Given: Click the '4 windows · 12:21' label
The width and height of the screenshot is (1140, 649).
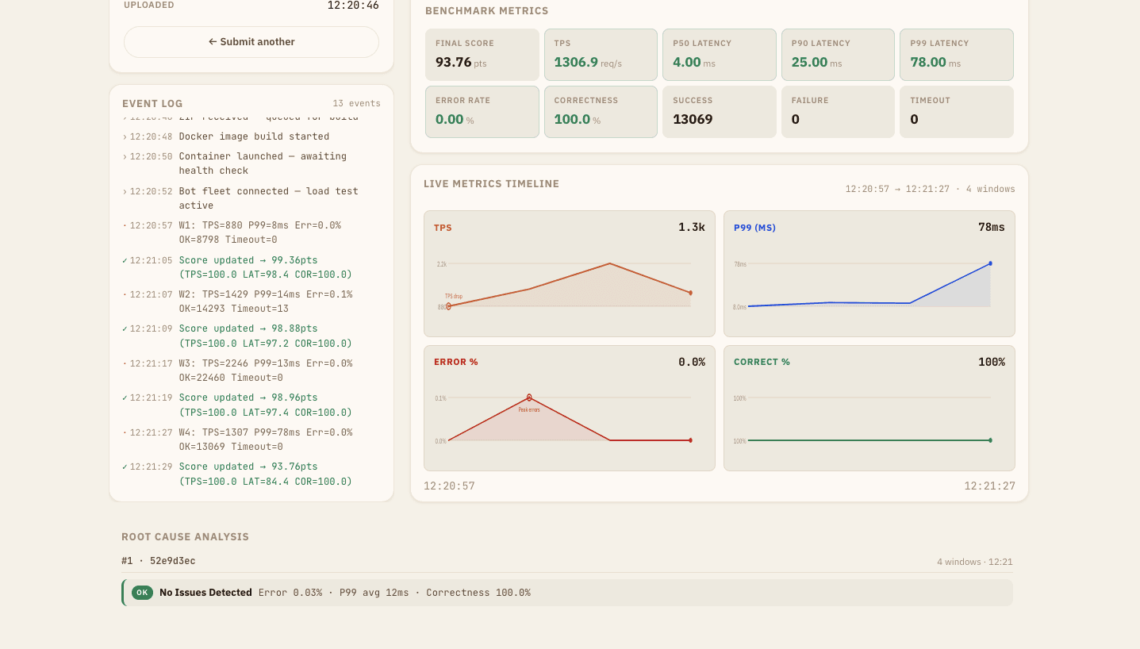Looking at the screenshot, I should click(975, 562).
